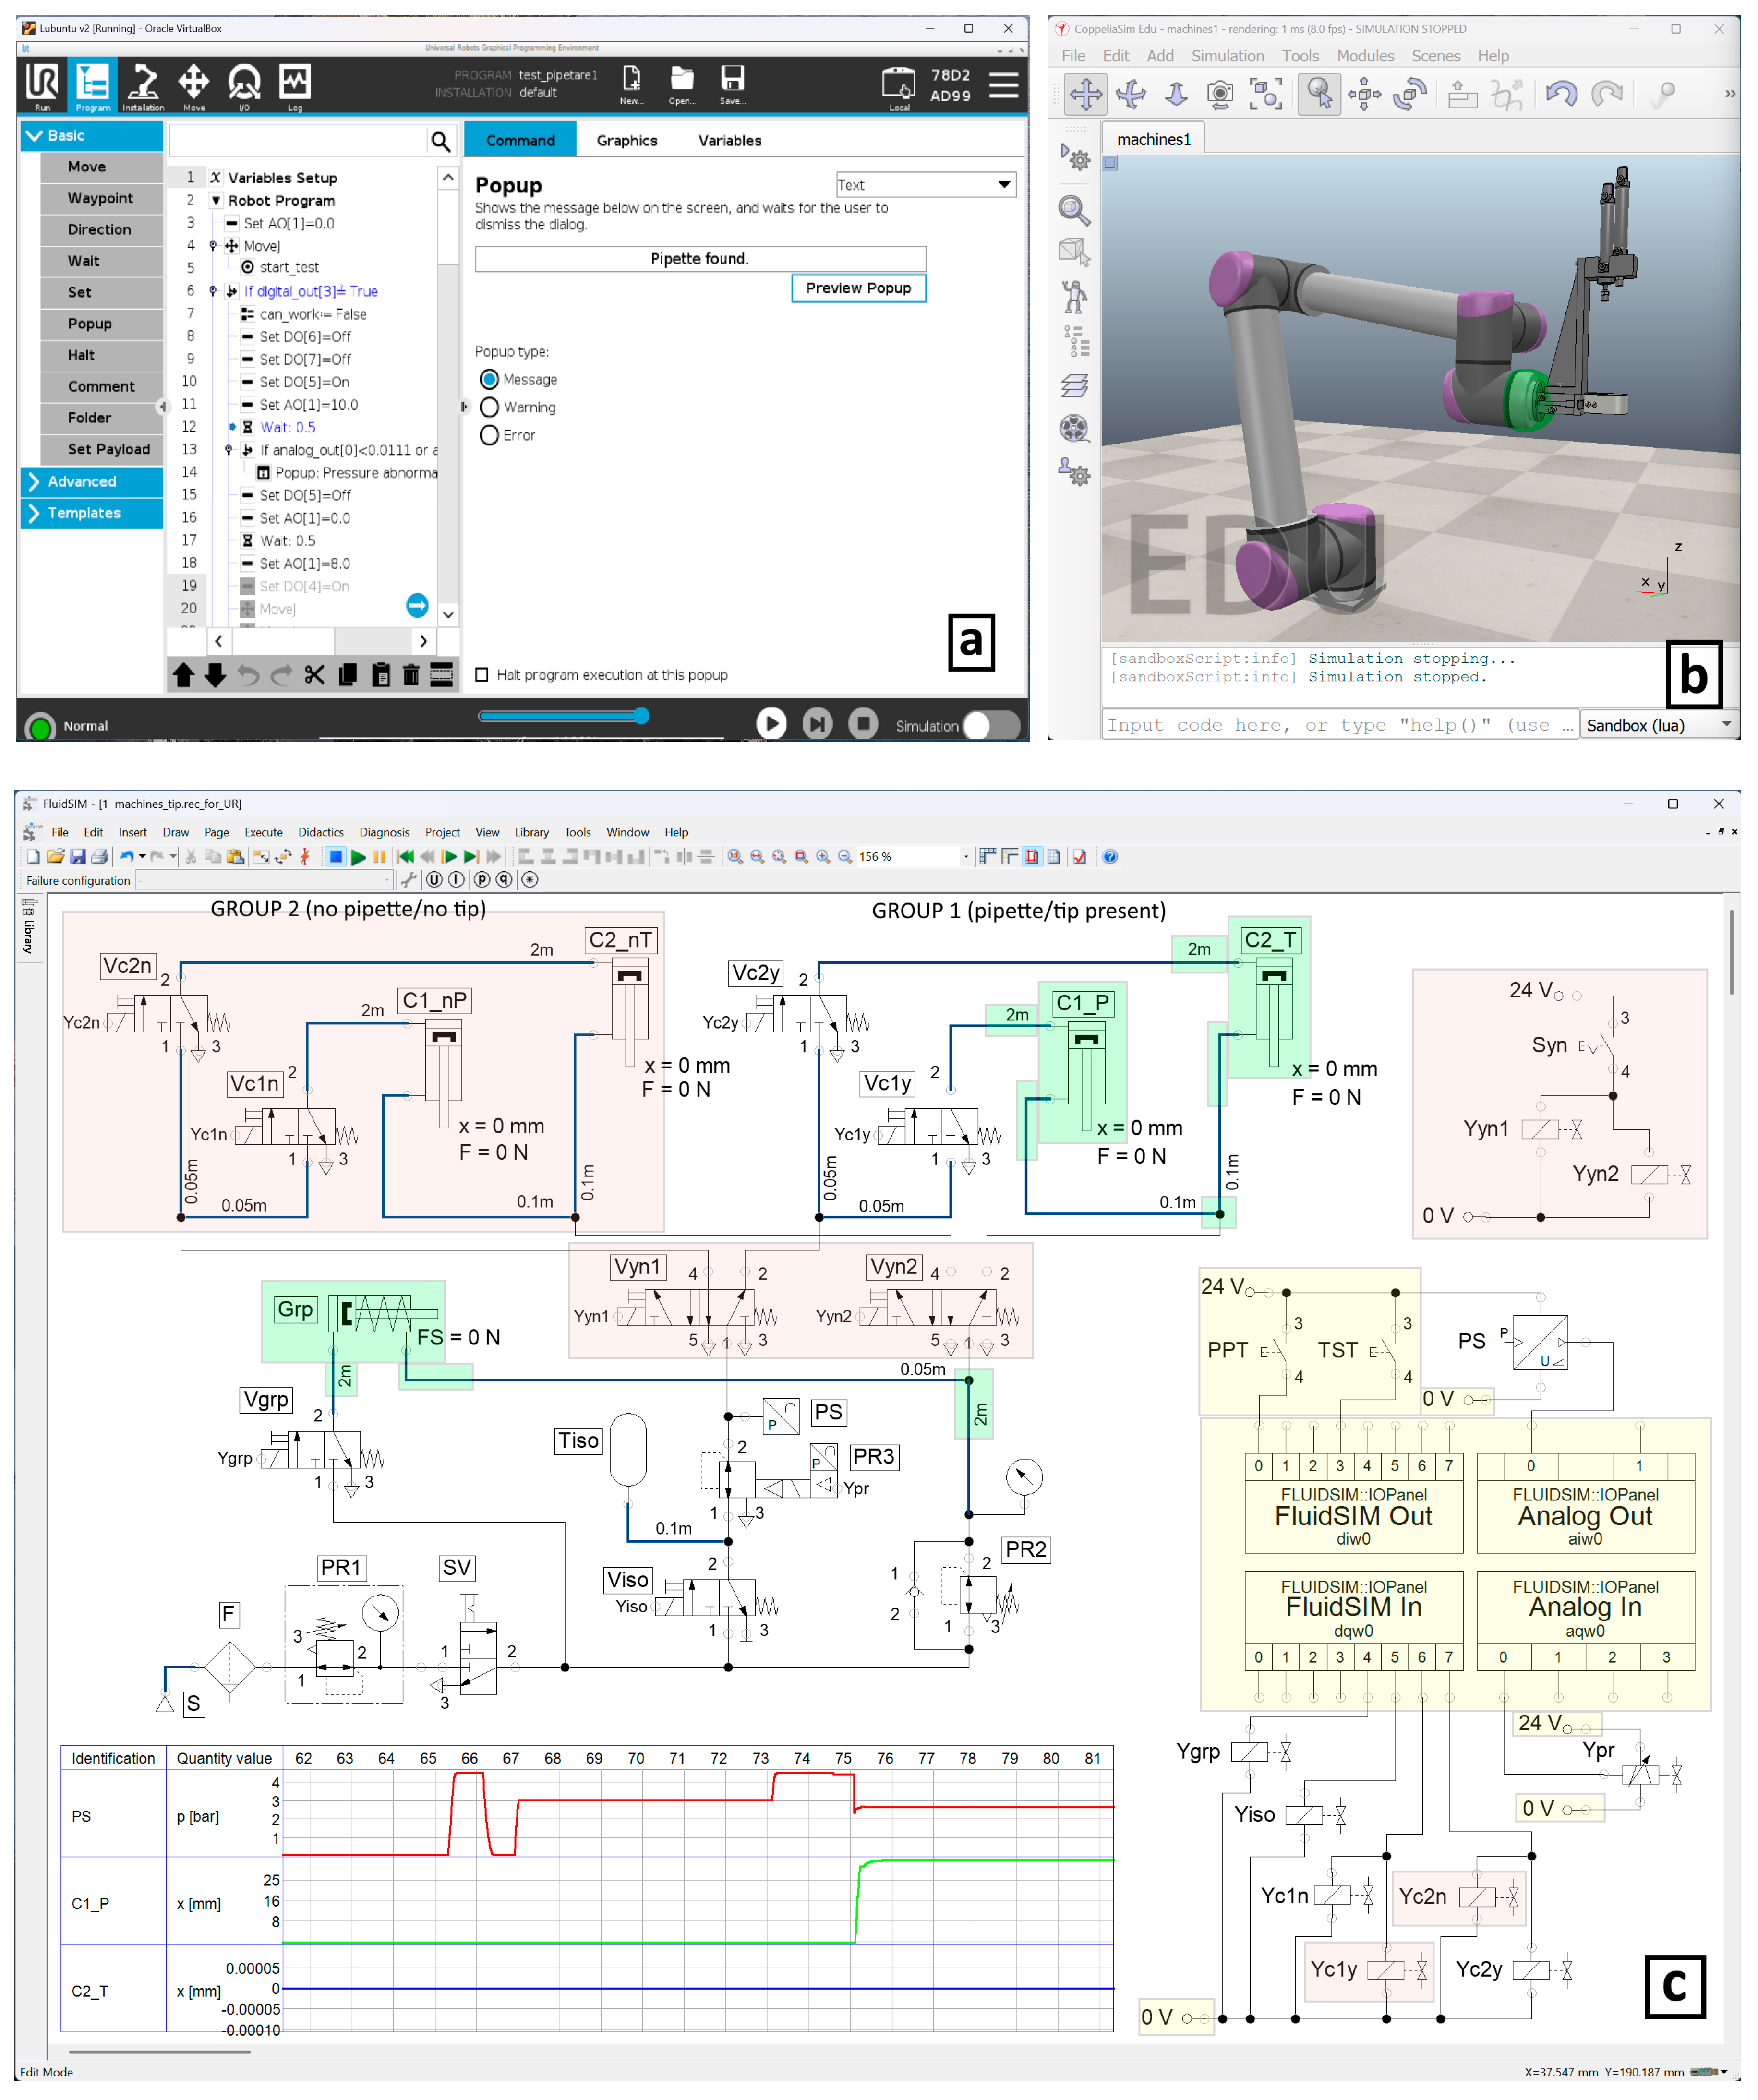Click the CoppeliaSim camera pan icon
This screenshot has height=2100, width=1758.
1086,95
